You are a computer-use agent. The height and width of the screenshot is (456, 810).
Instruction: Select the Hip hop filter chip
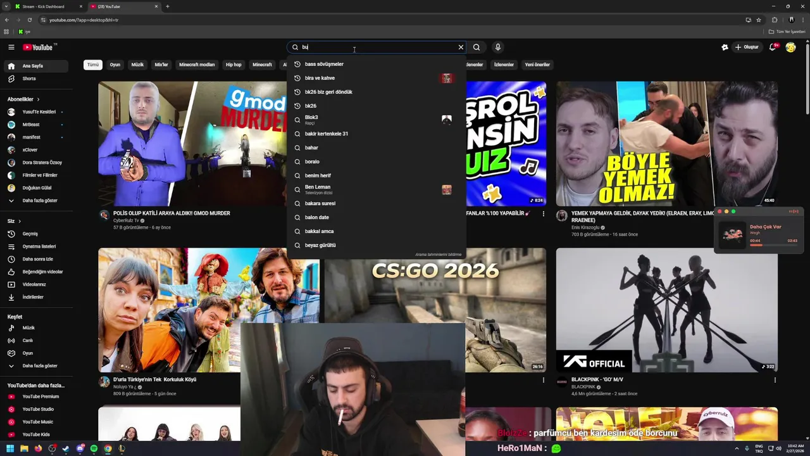tap(234, 65)
